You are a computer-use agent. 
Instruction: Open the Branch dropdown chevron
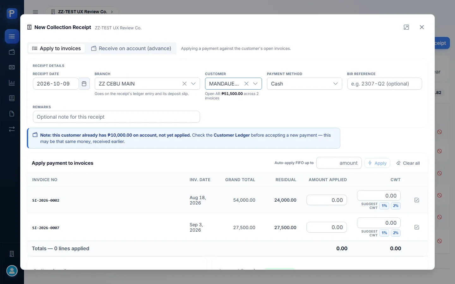tap(193, 84)
